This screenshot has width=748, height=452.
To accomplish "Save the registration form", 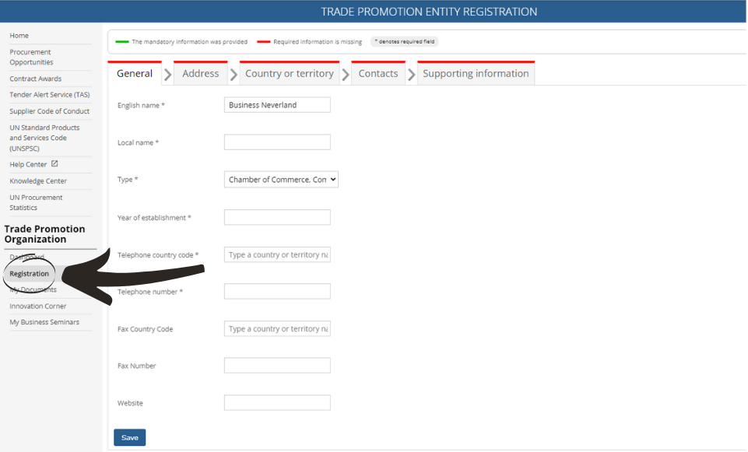I will [130, 437].
